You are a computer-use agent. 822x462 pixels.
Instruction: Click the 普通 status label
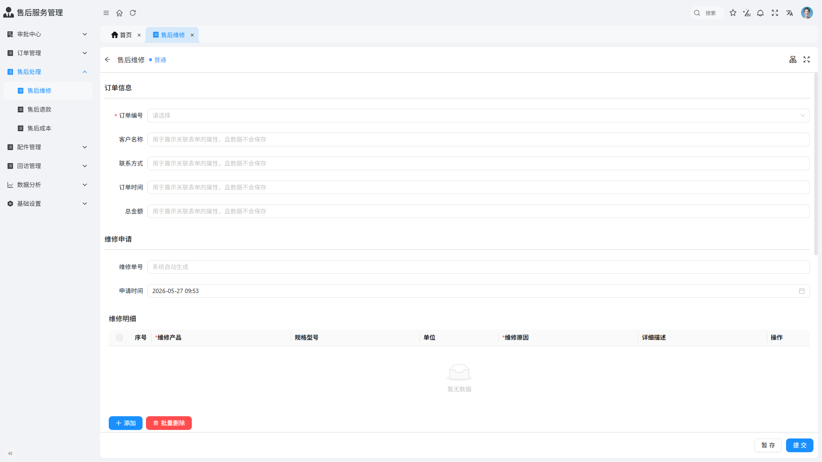[160, 60]
